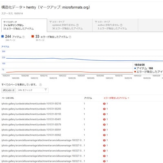
Task: Select すべてのデータ フィルタリングなし tab
Action: (x=24, y=25)
